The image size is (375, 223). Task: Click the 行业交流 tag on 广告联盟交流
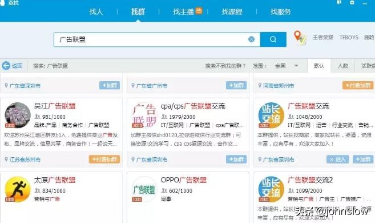pyautogui.click(x=342, y=125)
